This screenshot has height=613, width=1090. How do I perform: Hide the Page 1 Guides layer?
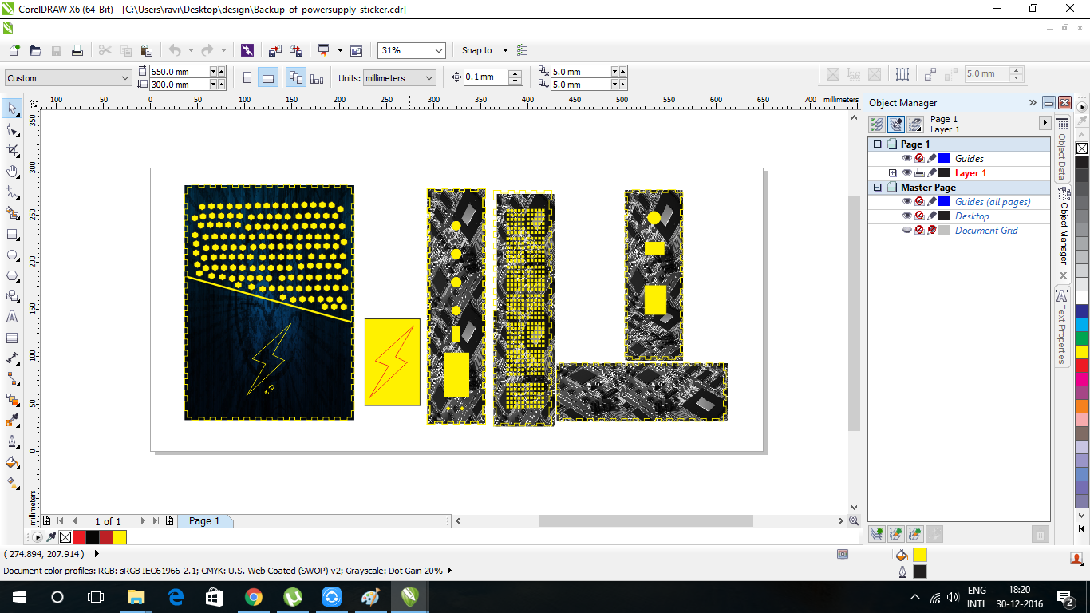[906, 159]
